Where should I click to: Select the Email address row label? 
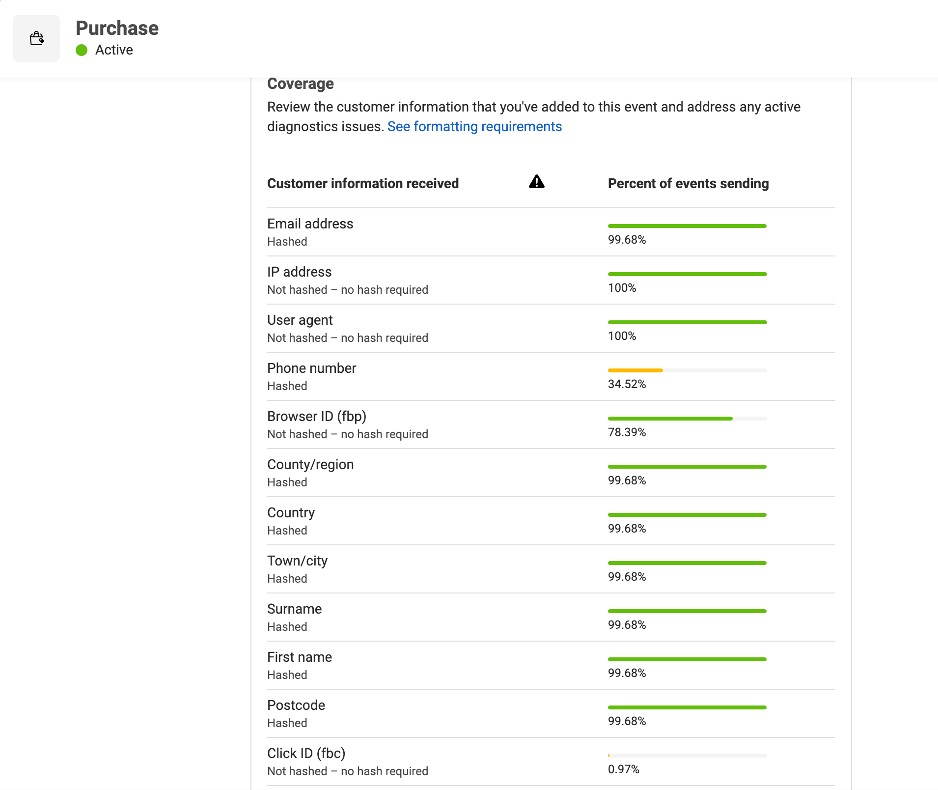coord(310,224)
